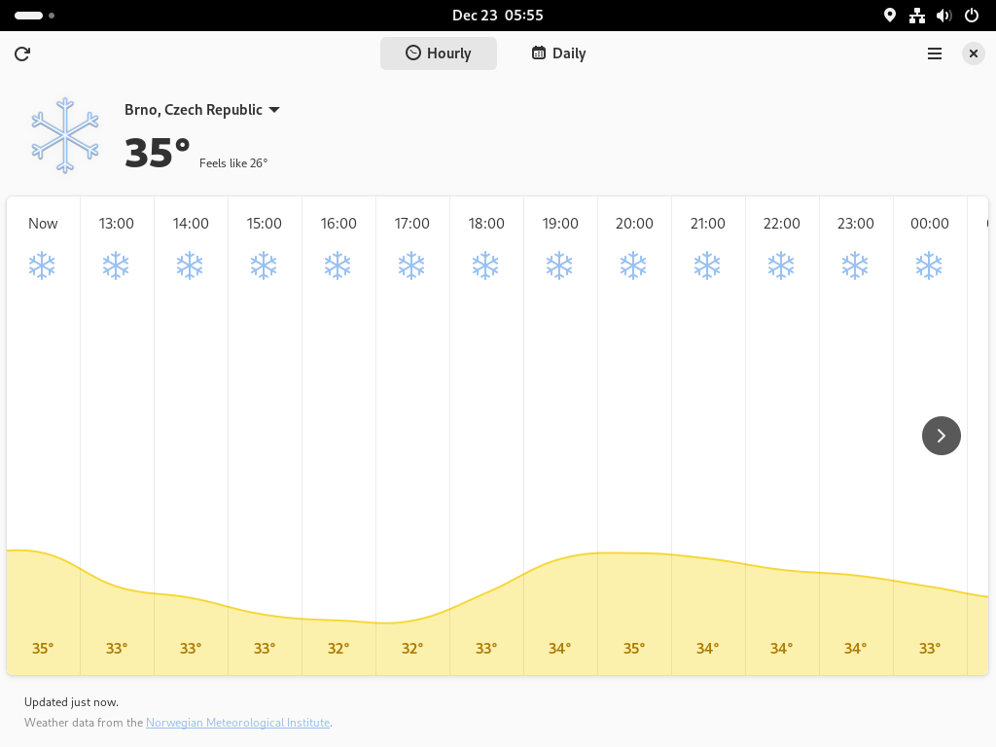Click the snowflake icon under 21:00

(x=707, y=267)
